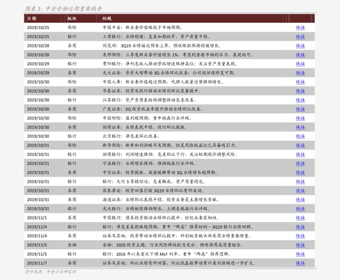Open link for 新华保险 report row

point(301,145)
